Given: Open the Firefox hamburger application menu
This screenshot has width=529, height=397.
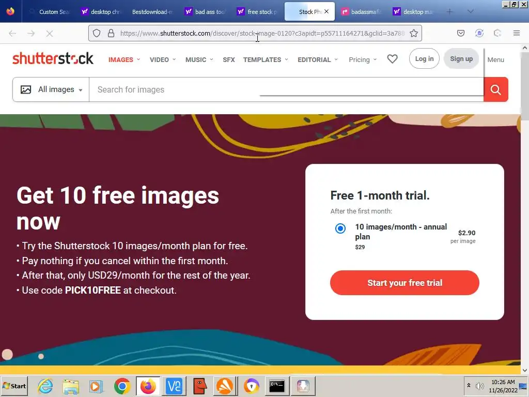Looking at the screenshot, I should point(516,33).
